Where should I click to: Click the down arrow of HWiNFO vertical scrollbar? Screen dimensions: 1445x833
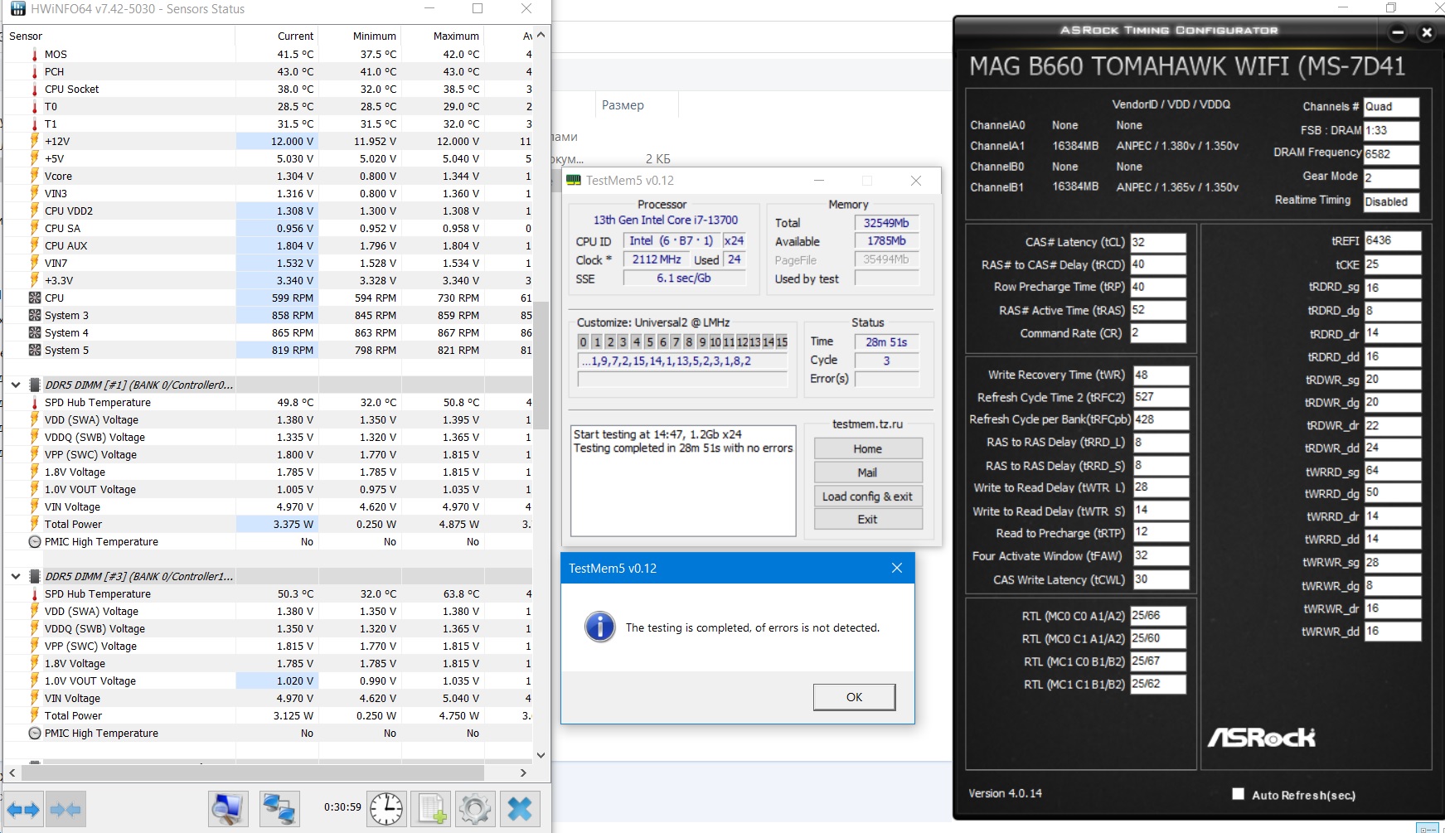pos(541,755)
